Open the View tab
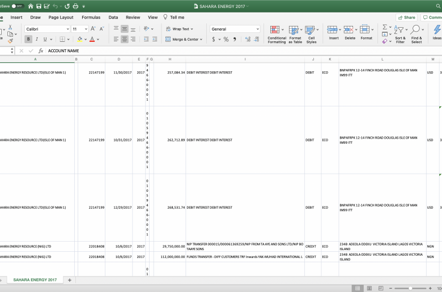442x292 pixels. coord(153,17)
